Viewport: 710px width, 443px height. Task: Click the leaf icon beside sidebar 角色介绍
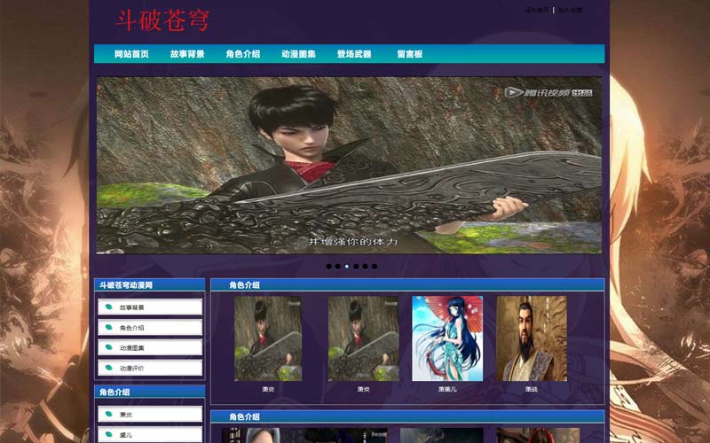109,328
